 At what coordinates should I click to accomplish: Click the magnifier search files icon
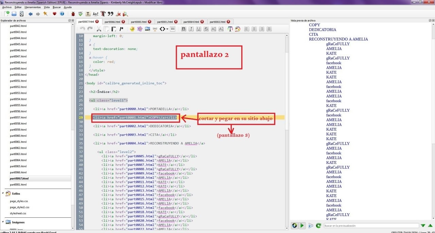pos(125,14)
